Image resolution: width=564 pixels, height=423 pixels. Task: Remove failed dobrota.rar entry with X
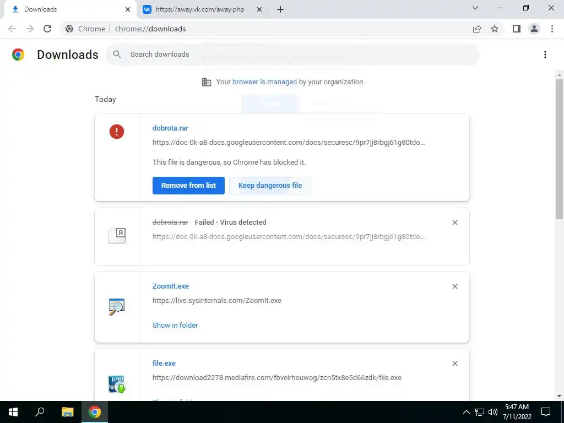coord(454,223)
